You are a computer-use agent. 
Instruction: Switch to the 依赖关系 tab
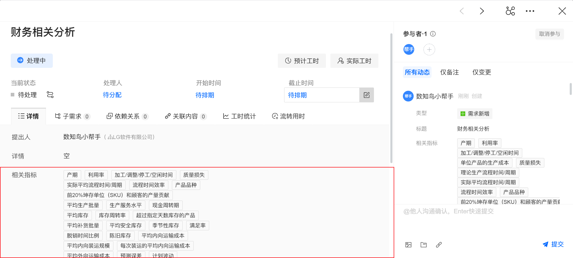coord(127,116)
